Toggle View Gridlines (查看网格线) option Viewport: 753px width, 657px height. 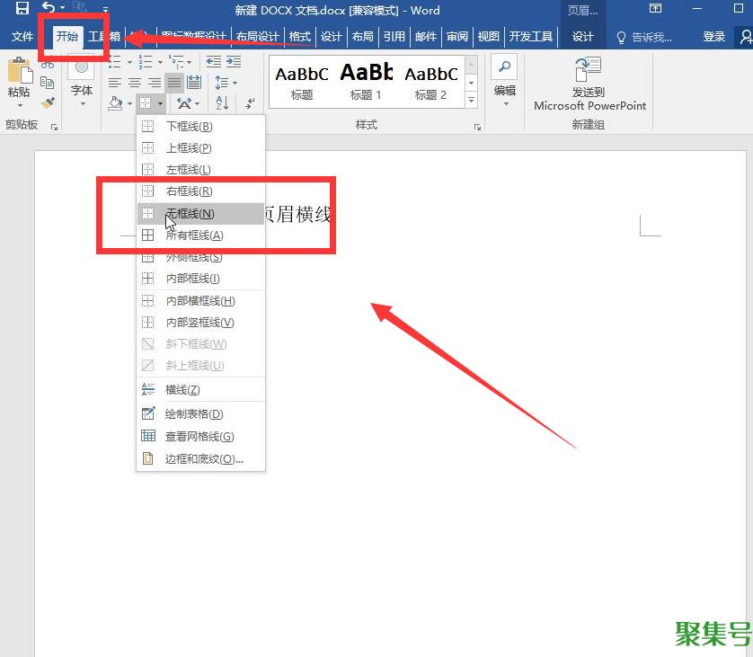pyautogui.click(x=199, y=437)
